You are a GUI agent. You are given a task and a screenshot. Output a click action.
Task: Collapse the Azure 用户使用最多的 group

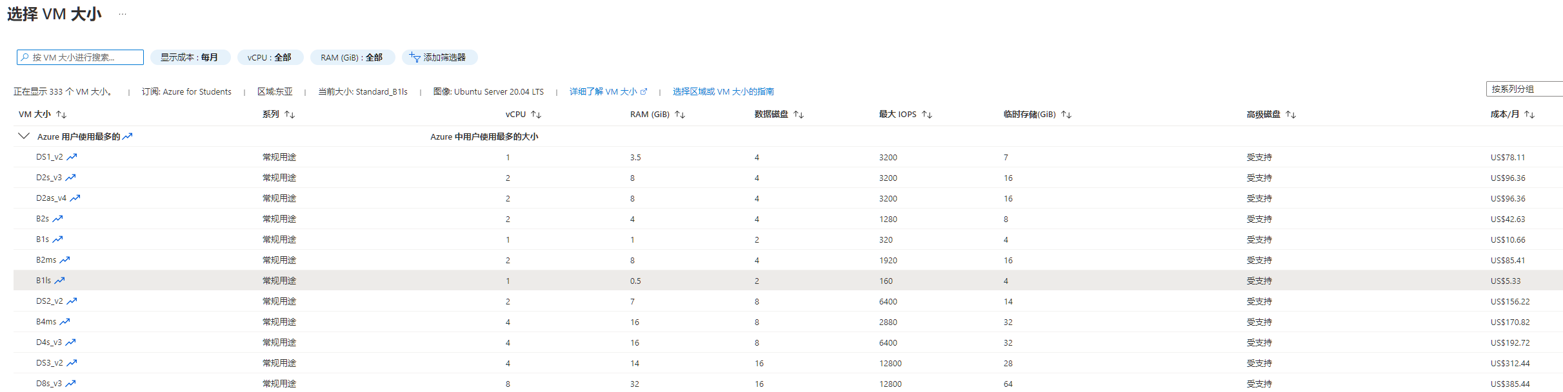pos(24,136)
